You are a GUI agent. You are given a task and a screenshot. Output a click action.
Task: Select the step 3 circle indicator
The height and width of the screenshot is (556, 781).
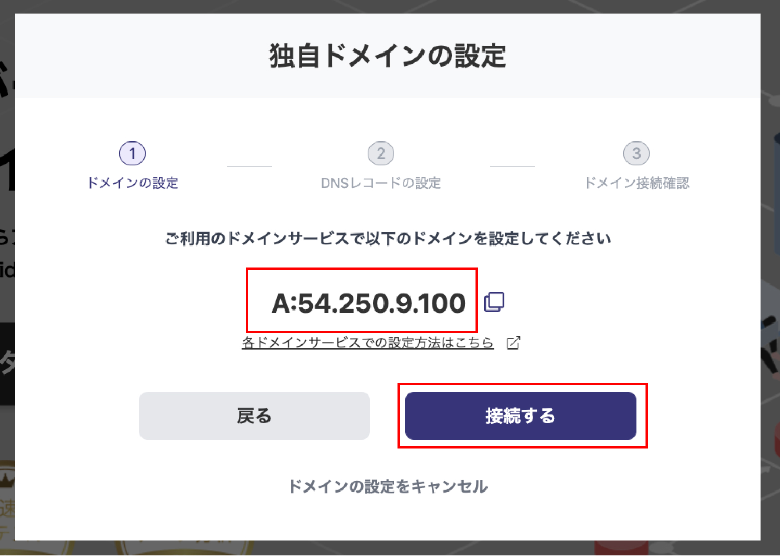click(x=636, y=153)
